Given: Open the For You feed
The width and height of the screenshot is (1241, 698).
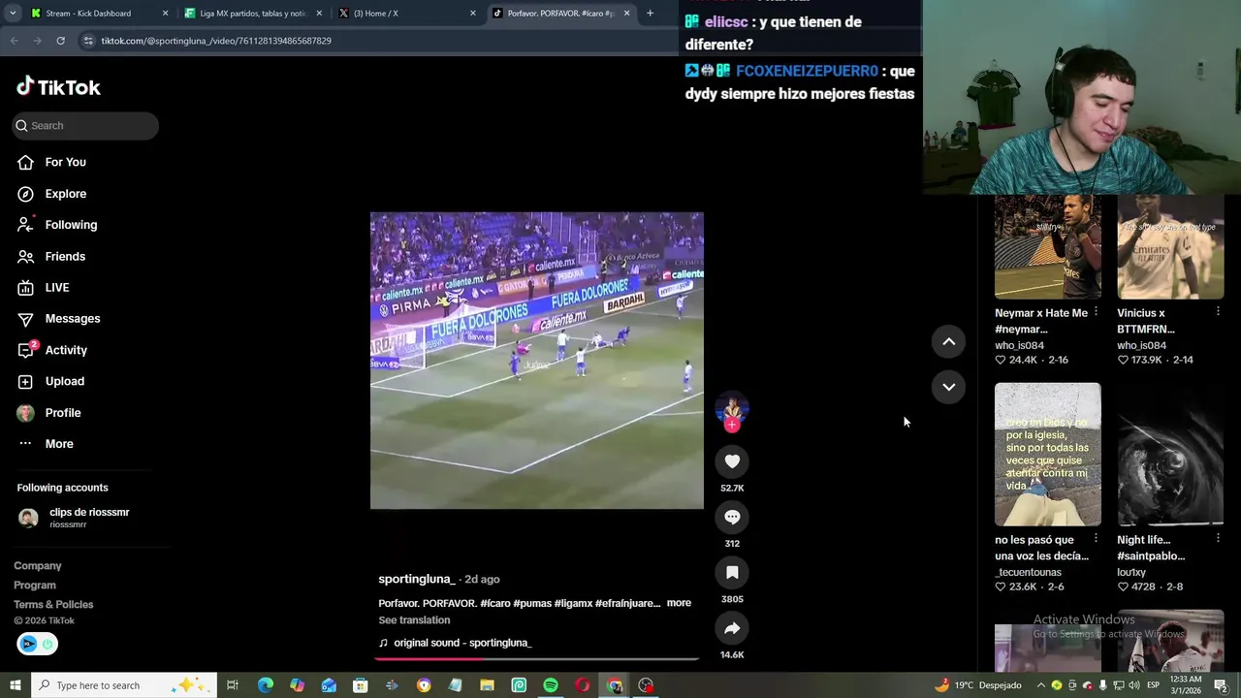Looking at the screenshot, I should (x=65, y=162).
